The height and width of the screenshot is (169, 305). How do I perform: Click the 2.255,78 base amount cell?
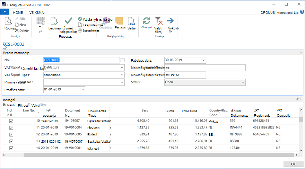143,141
